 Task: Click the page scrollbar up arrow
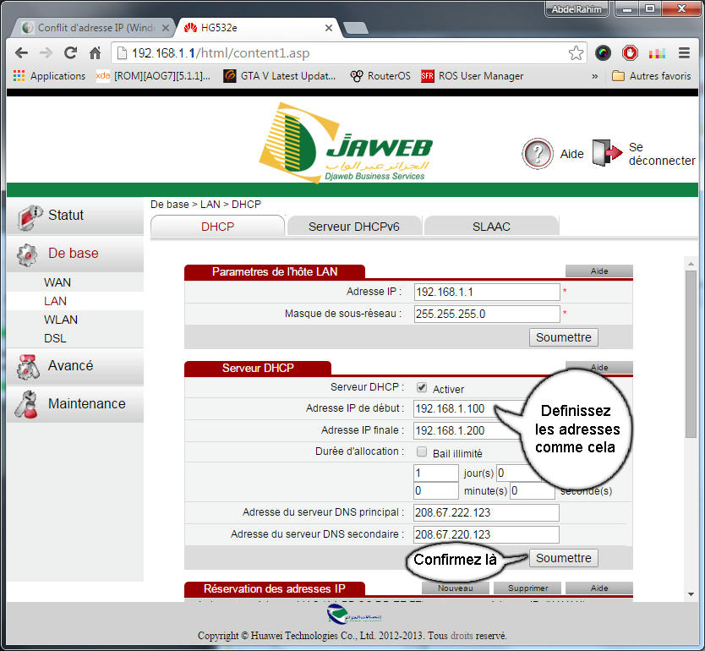[x=691, y=264]
